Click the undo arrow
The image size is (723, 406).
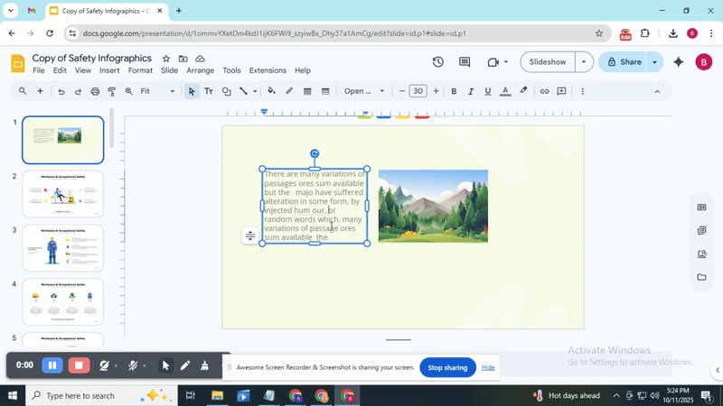pyautogui.click(x=61, y=91)
